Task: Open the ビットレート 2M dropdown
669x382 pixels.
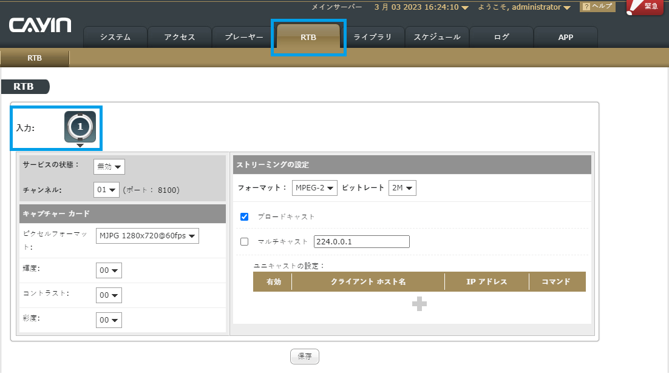Action: 402,188
